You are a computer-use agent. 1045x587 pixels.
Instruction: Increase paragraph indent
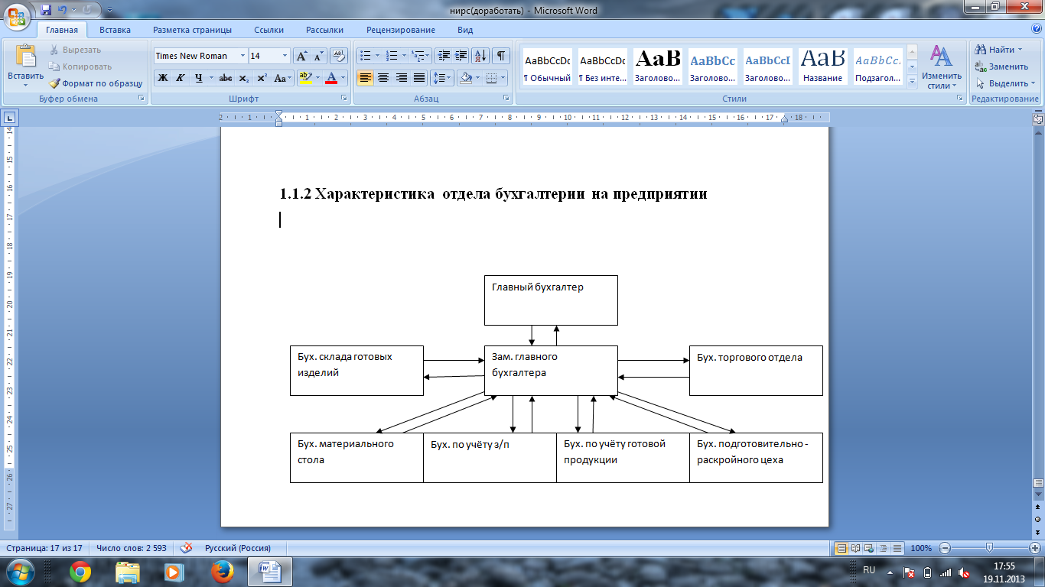click(x=461, y=56)
